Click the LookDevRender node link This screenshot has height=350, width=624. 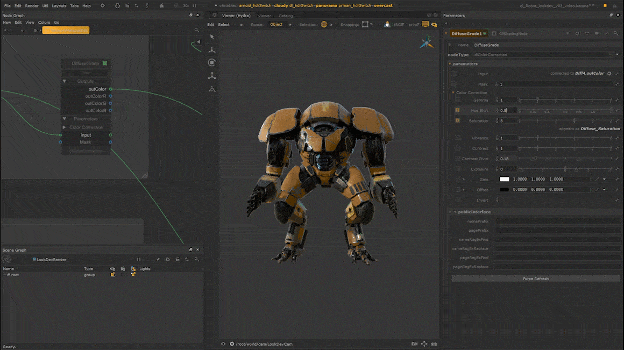click(51, 259)
